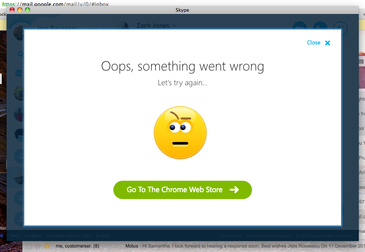Go to the Chrome Web Store button
Screen dimensions: 365x252
tap(183, 190)
